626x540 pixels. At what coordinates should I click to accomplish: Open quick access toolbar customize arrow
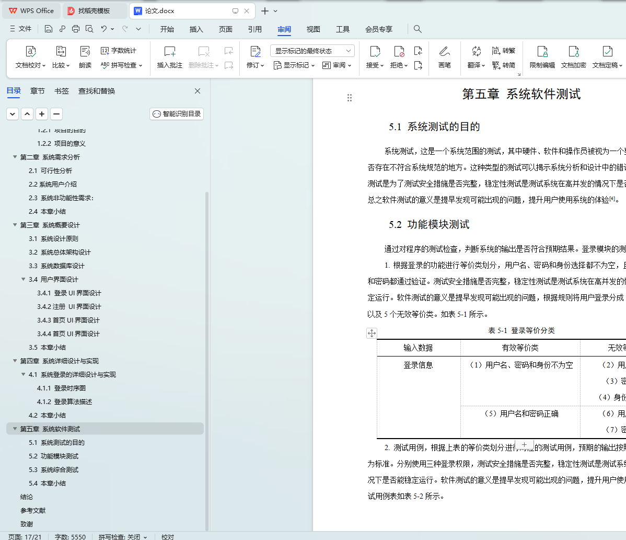[138, 29]
